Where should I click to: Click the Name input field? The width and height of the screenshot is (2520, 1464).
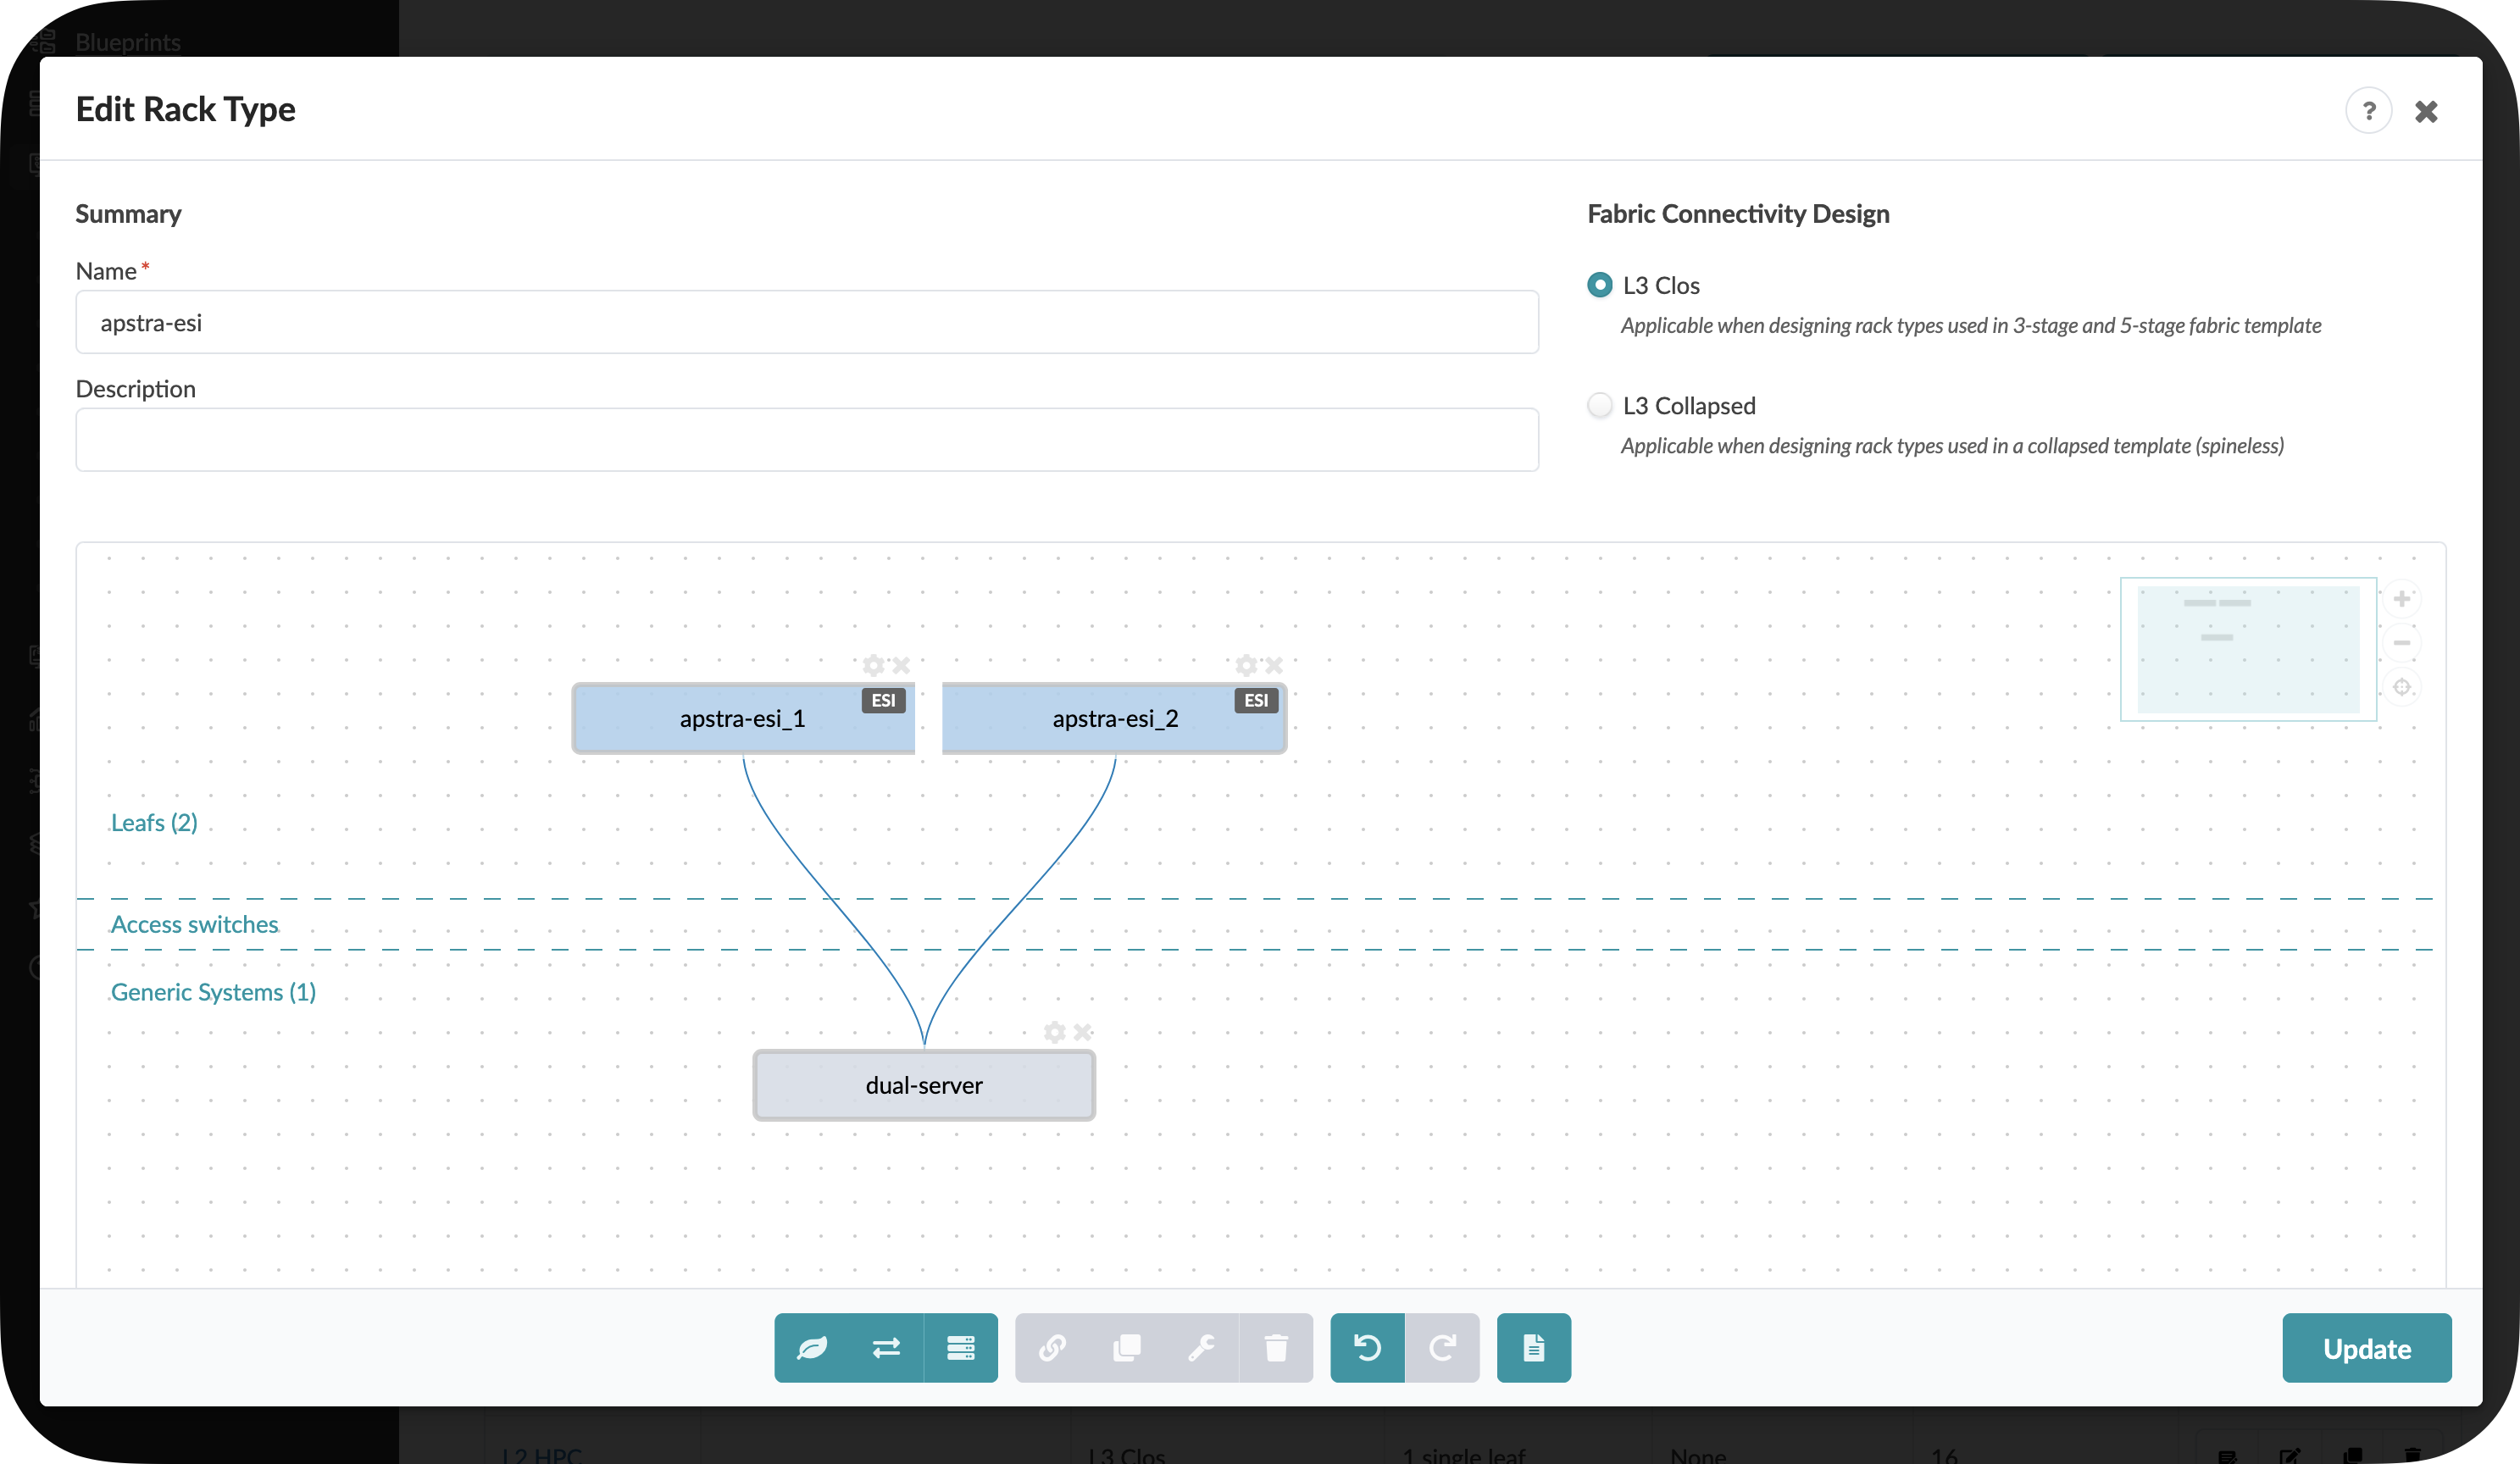pos(806,322)
